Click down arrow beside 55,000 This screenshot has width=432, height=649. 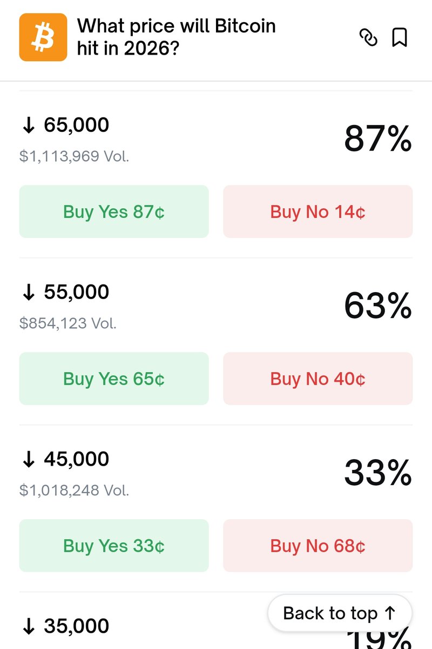click(28, 293)
